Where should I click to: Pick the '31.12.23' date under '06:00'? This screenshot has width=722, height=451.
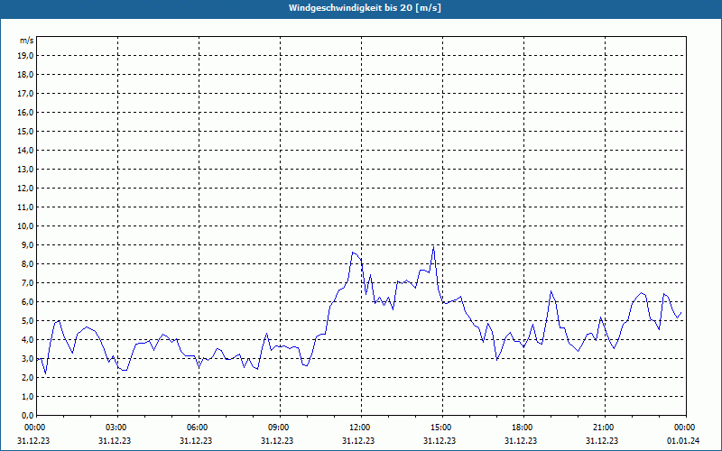pyautogui.click(x=196, y=441)
